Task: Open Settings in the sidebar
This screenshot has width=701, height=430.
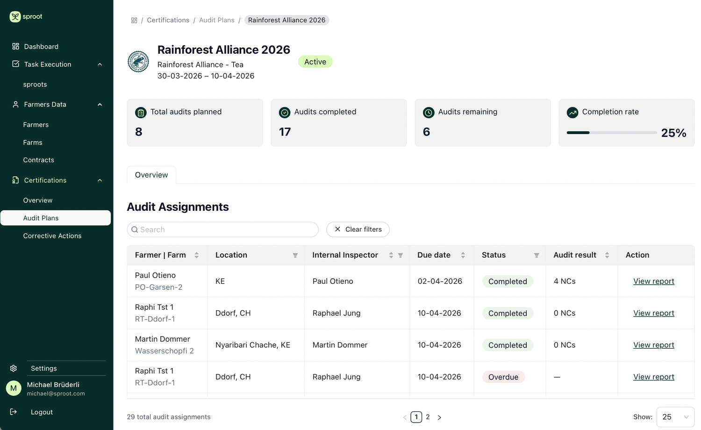Action: pos(44,368)
